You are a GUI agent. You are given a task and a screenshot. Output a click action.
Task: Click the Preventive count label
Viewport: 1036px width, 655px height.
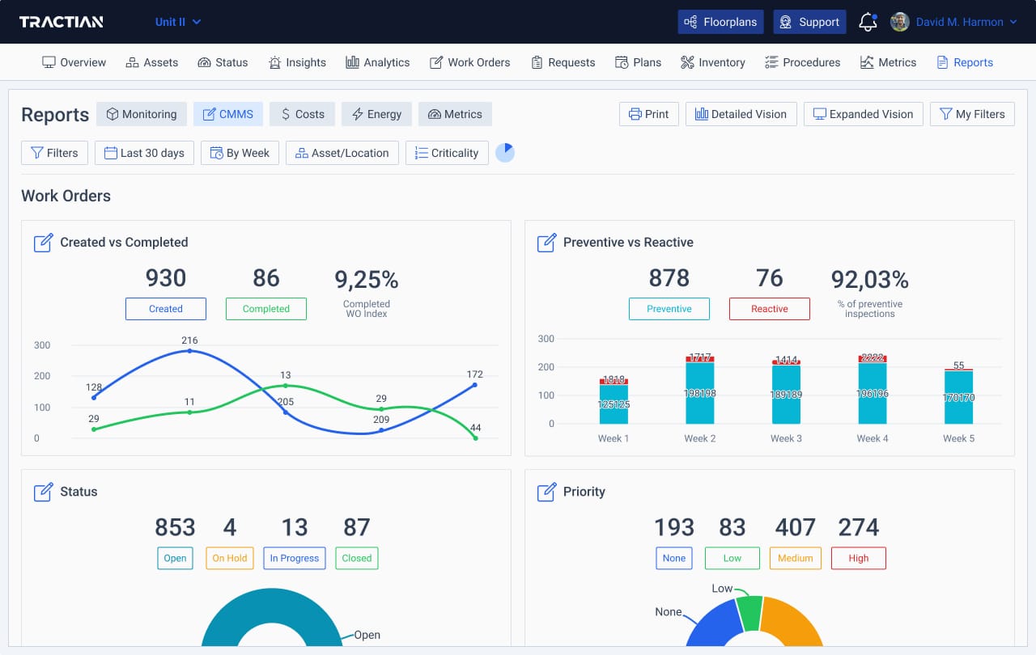(x=669, y=308)
